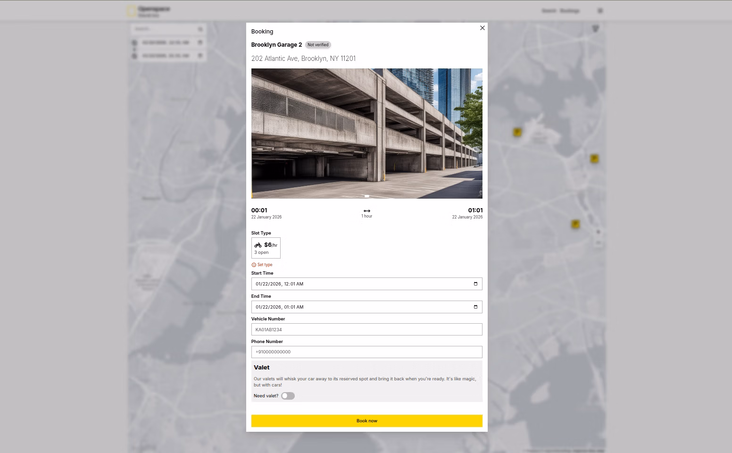Click the map filter icon
The width and height of the screenshot is (732, 453).
click(x=595, y=29)
